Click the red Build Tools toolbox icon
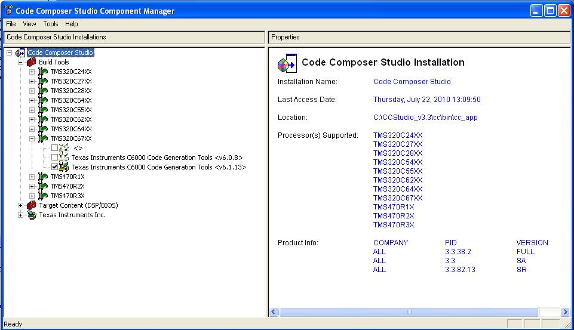Screen dimensions: 574x330 pos(32,62)
